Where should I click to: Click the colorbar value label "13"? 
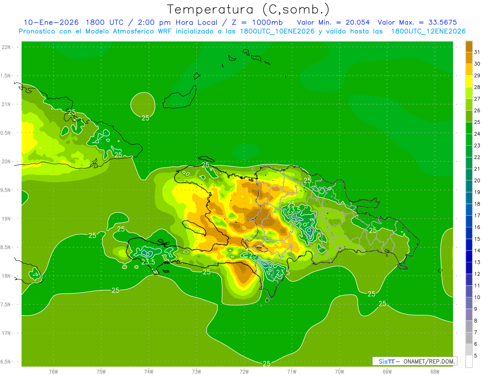click(477, 262)
